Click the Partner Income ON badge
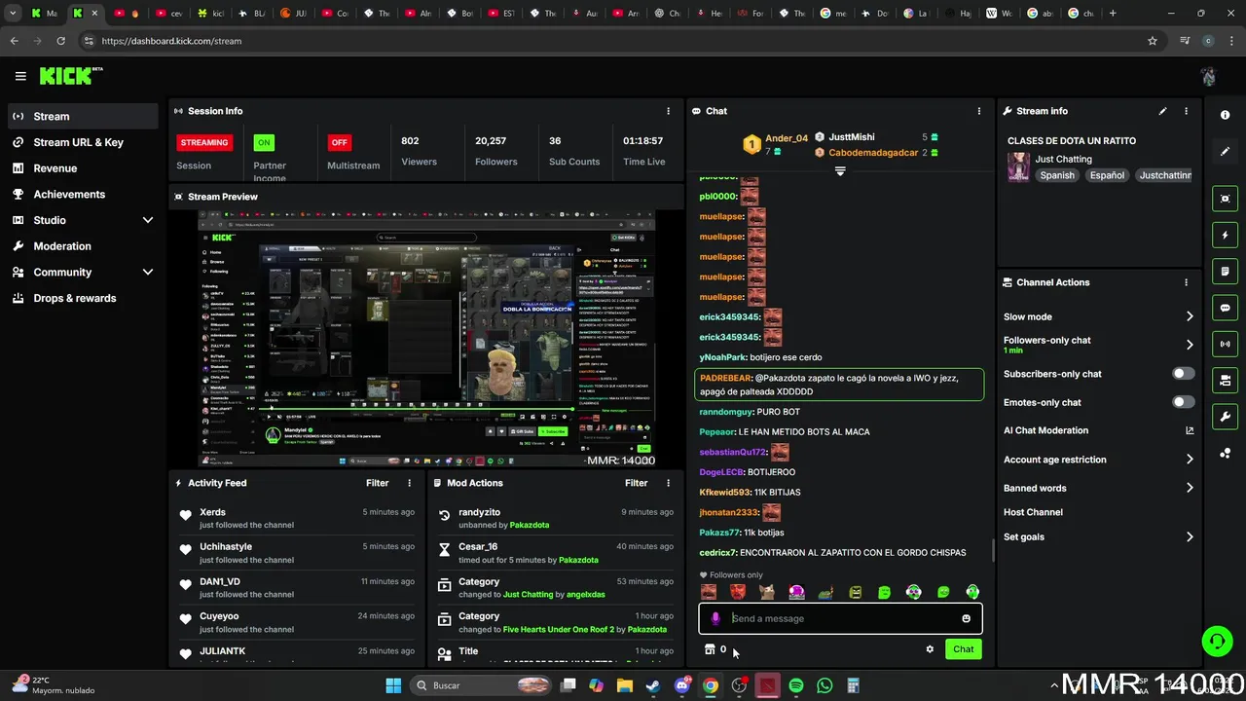This screenshot has width=1246, height=701. (263, 142)
